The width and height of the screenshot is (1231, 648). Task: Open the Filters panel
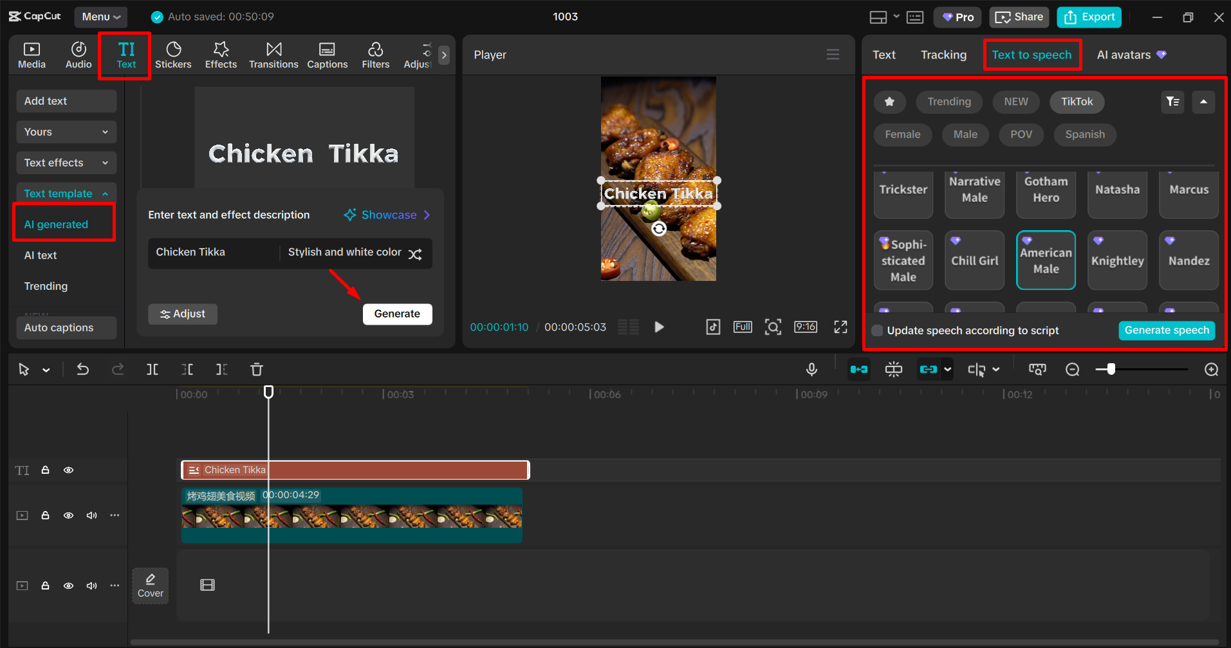point(375,55)
